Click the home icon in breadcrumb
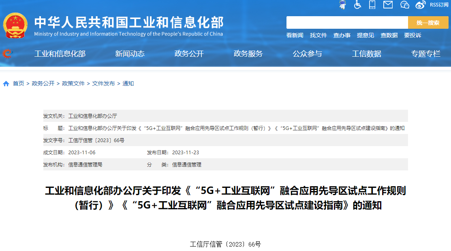The image size is (451, 251). 6,84
